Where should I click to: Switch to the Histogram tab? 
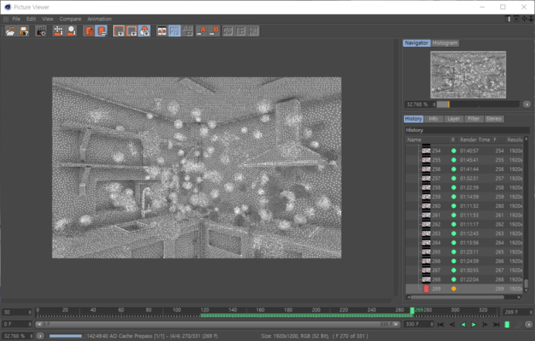coord(445,43)
